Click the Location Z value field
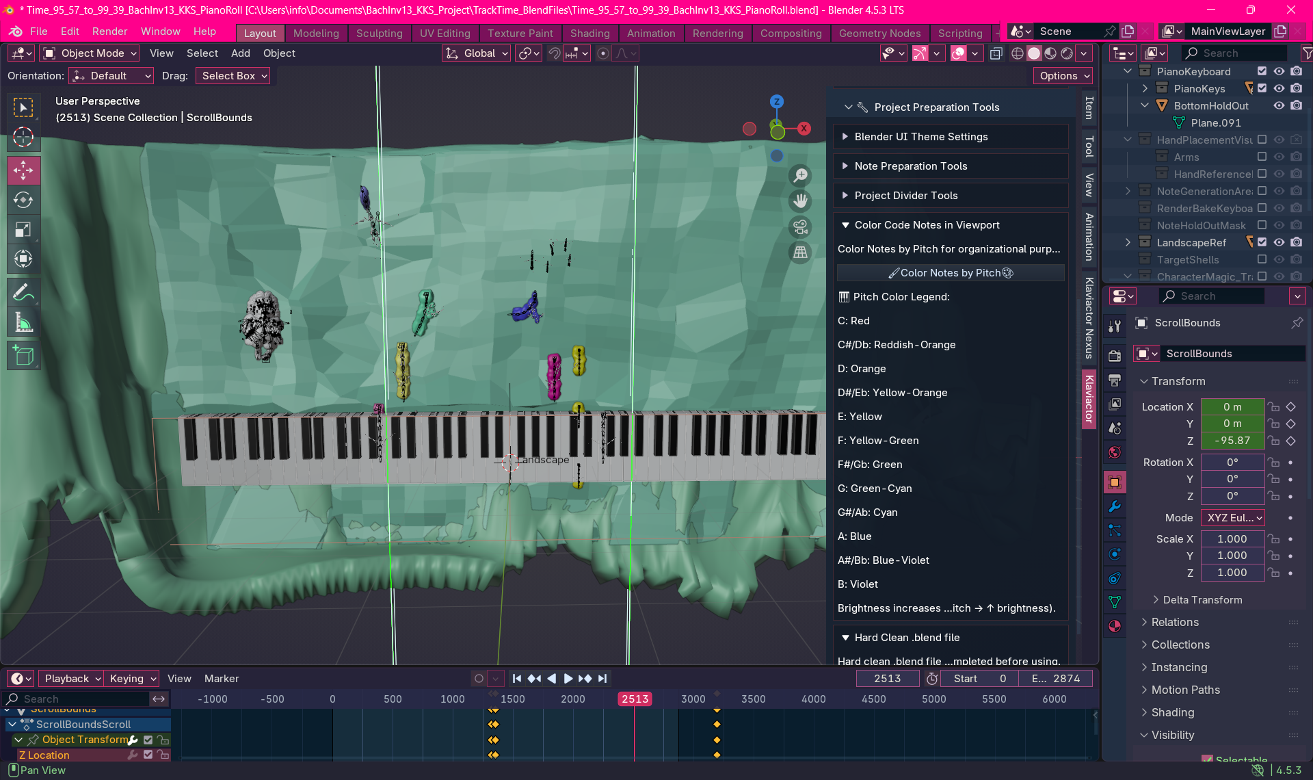Viewport: 1313px width, 780px height. pyautogui.click(x=1232, y=441)
